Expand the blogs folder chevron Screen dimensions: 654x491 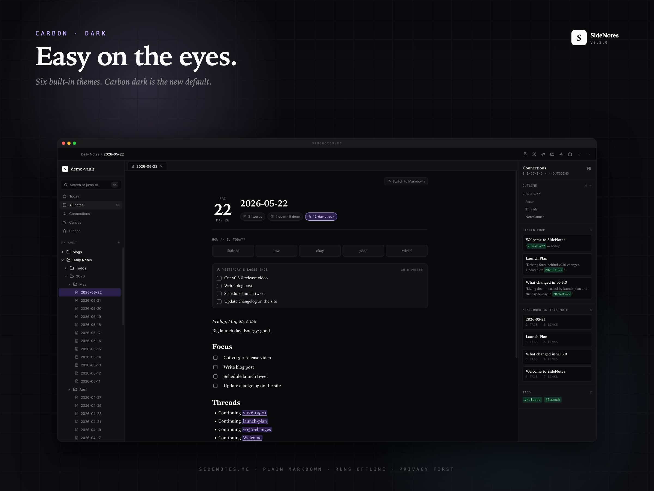point(62,252)
